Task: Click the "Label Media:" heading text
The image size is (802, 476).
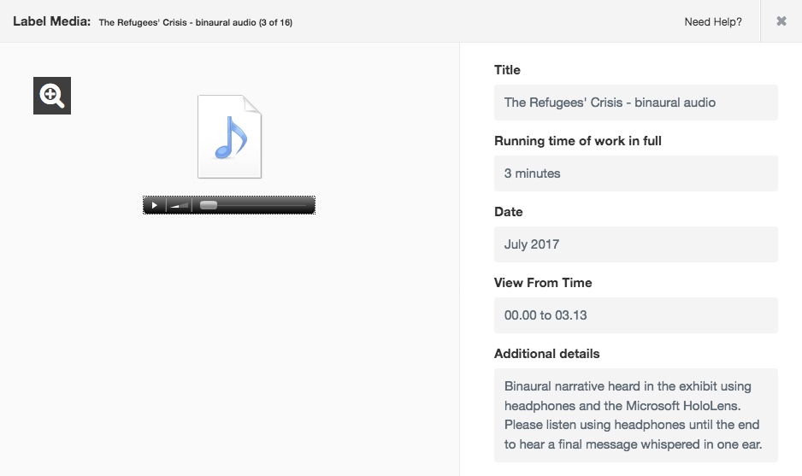Action: coord(51,21)
